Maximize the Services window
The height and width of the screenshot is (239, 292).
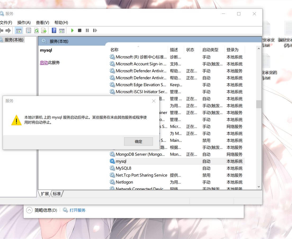[239, 14]
